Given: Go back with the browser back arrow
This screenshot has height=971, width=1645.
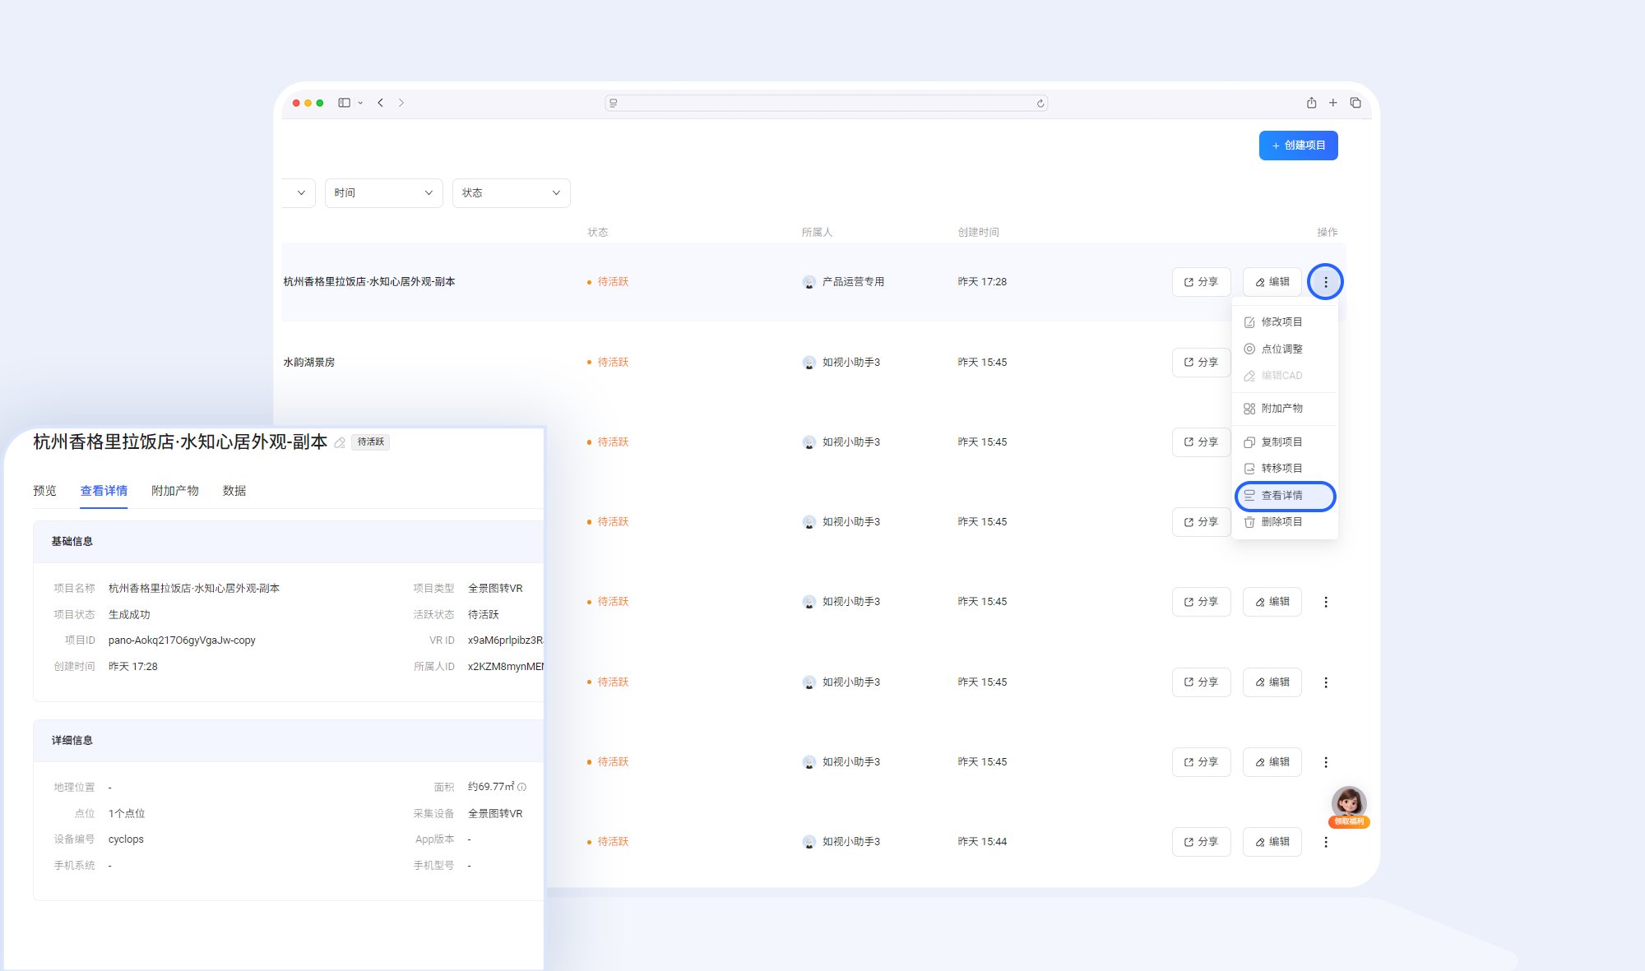Looking at the screenshot, I should [x=381, y=103].
